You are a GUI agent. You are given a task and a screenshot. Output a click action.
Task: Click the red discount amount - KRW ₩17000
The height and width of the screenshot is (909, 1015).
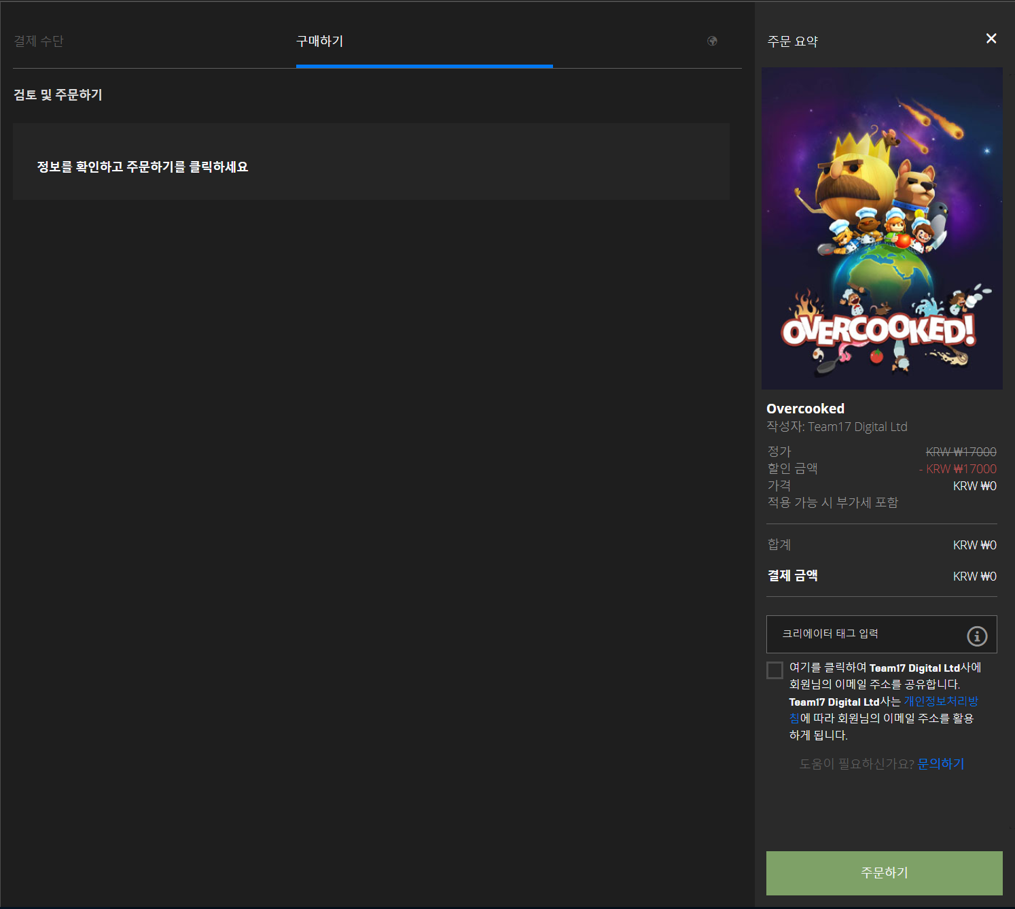click(958, 468)
